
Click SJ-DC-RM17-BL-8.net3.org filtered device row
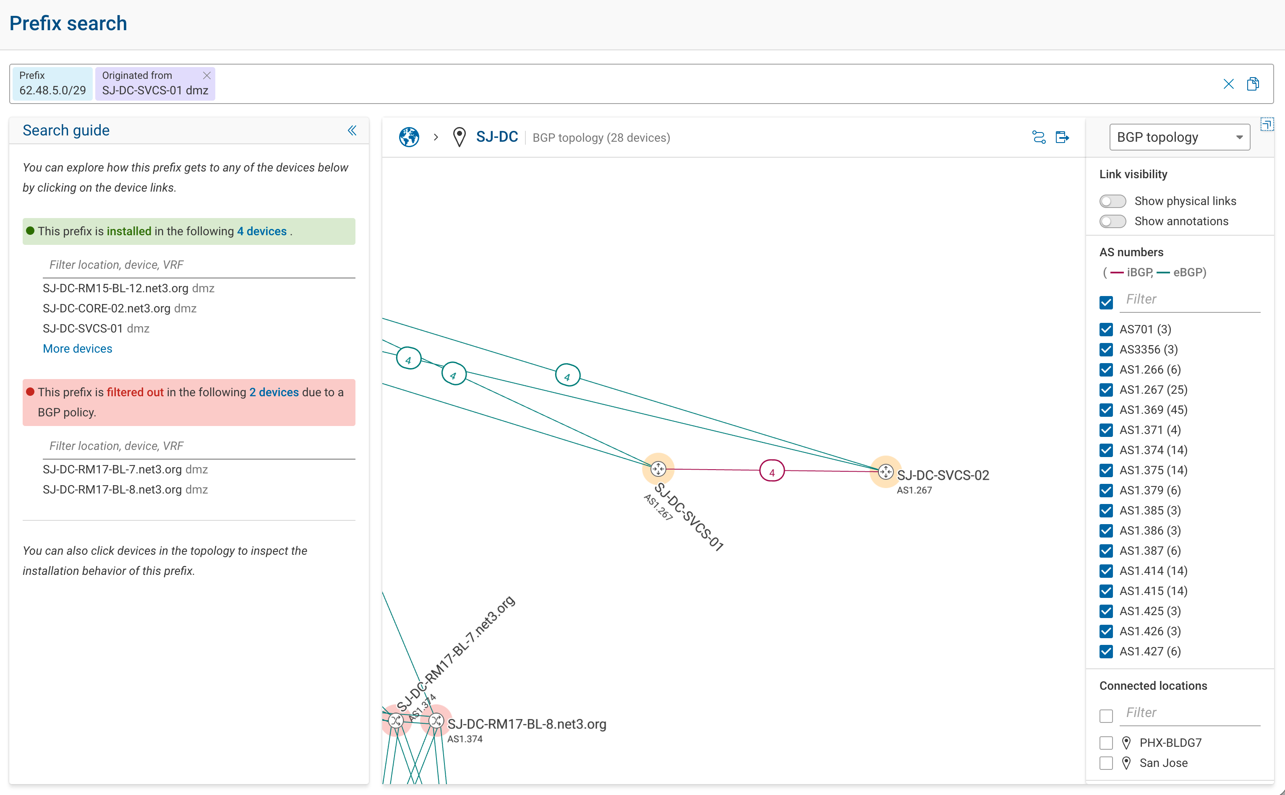125,489
